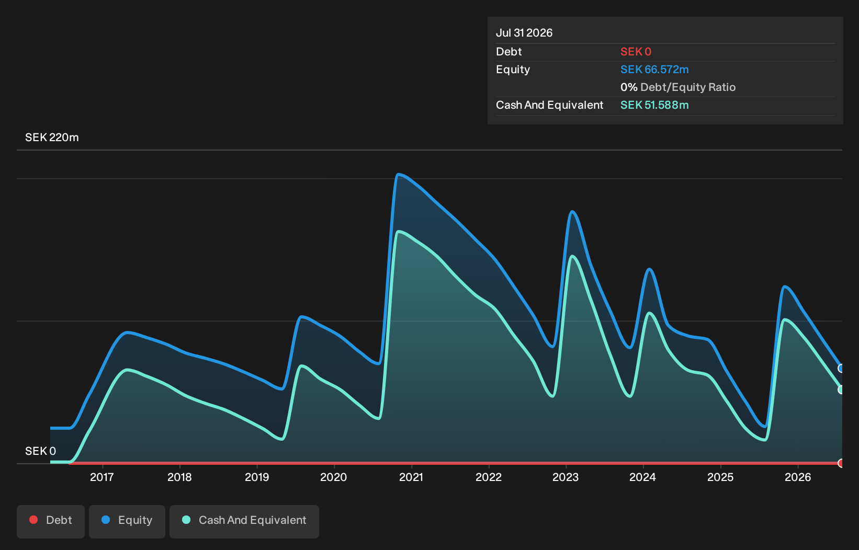The width and height of the screenshot is (859, 550).
Task: Select the red Debt endpoint marker
Action: tap(841, 463)
